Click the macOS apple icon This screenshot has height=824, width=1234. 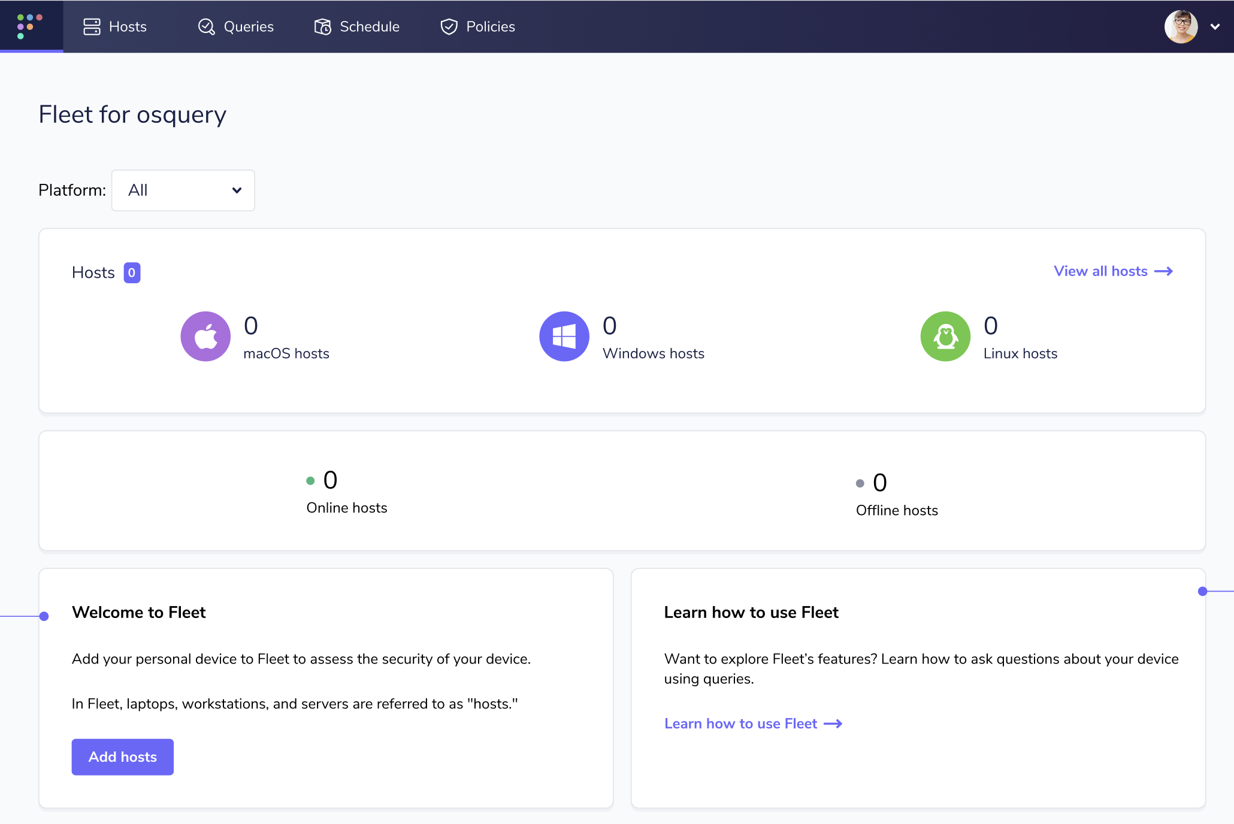click(205, 337)
